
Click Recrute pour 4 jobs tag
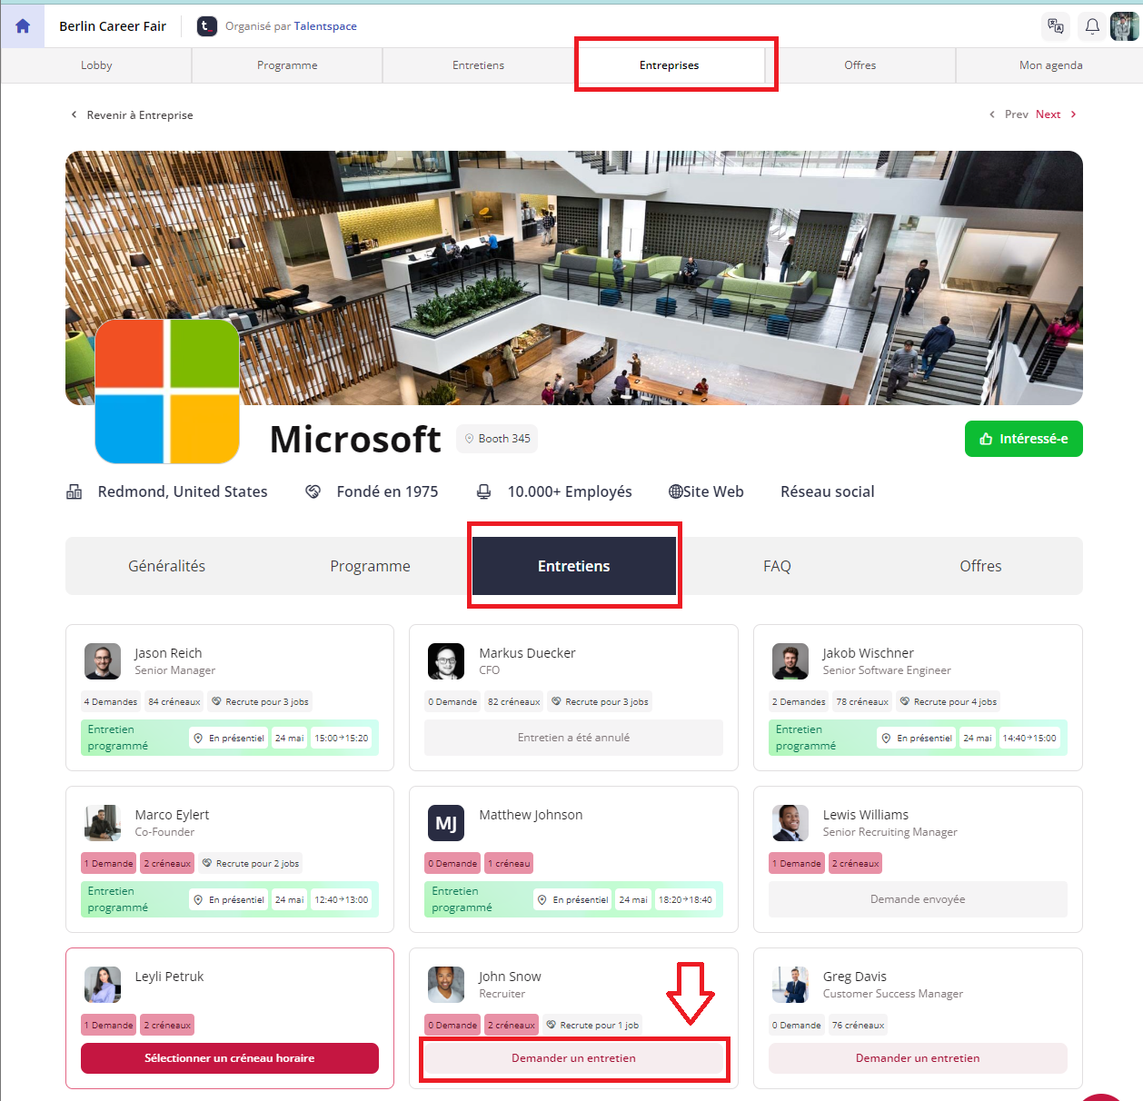949,701
